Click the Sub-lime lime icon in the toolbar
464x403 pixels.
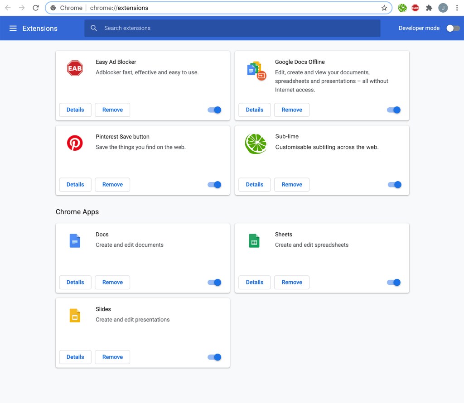tap(402, 8)
